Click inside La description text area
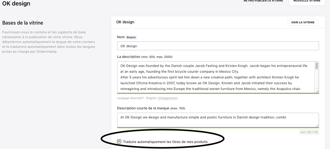330x149 pixels. pos(216,77)
